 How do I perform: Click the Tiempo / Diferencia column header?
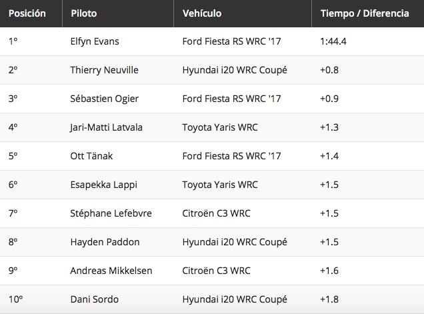coord(365,13)
